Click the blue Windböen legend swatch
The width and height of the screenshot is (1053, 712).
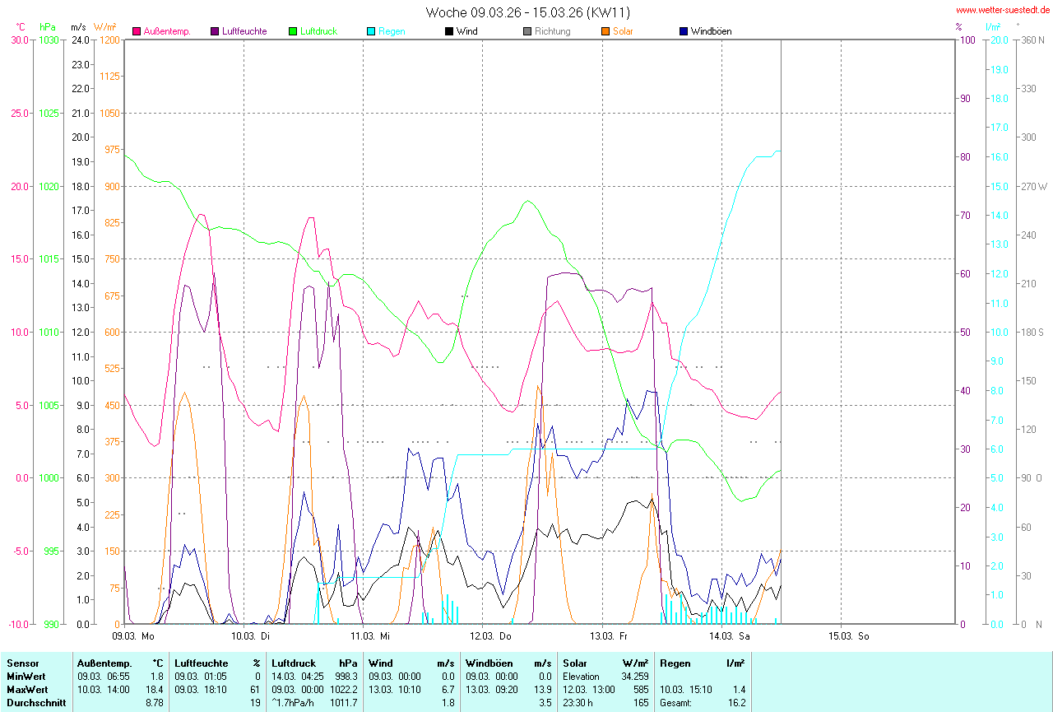(684, 31)
